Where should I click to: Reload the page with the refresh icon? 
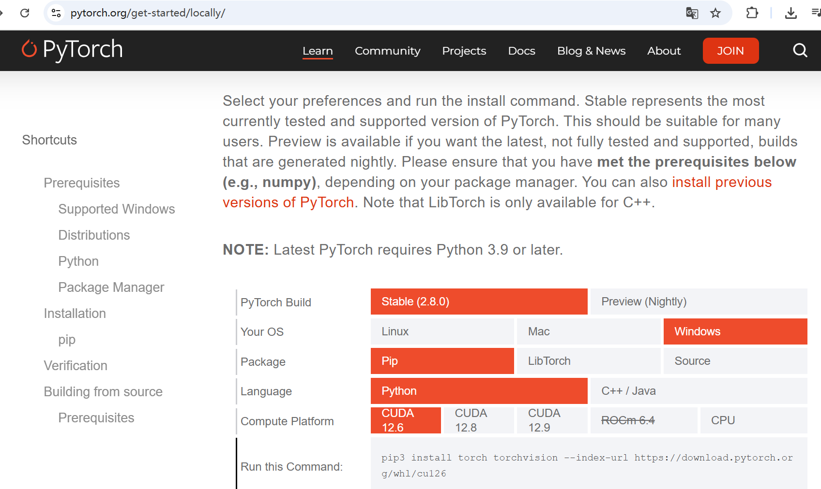coord(25,13)
